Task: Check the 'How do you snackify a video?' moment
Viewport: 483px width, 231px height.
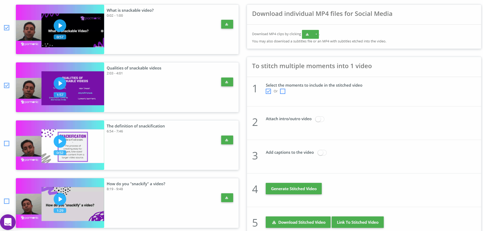Action: click(7, 201)
